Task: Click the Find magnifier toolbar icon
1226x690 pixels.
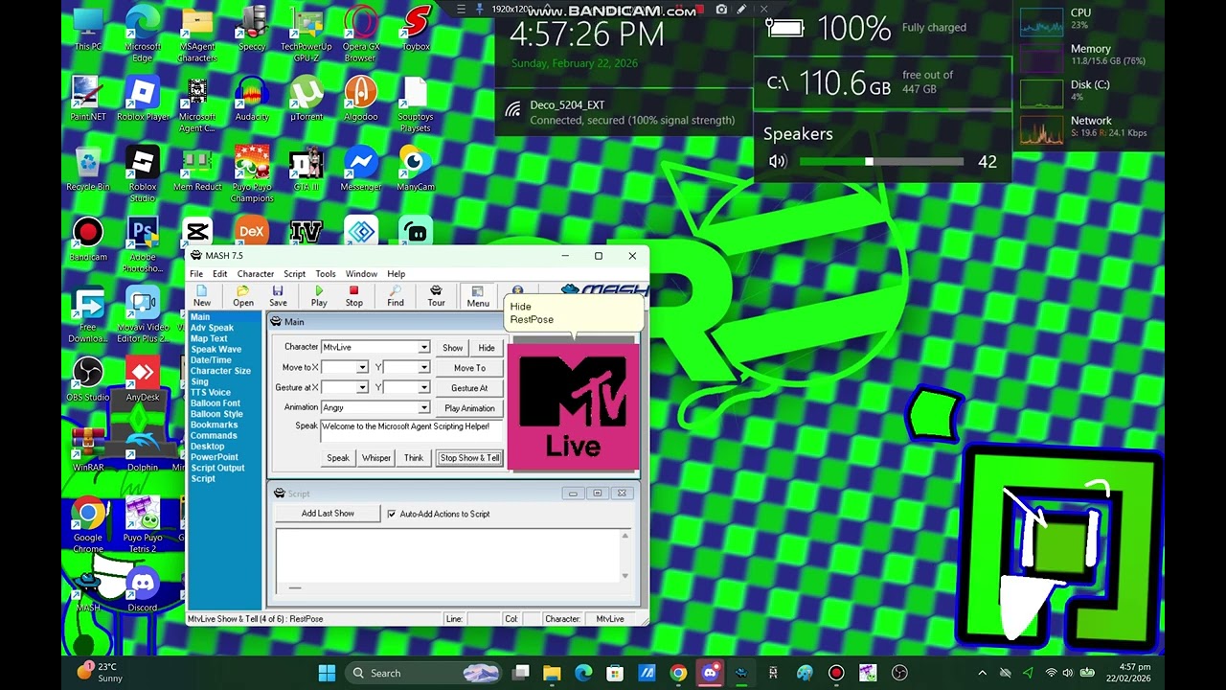Action: (x=396, y=296)
